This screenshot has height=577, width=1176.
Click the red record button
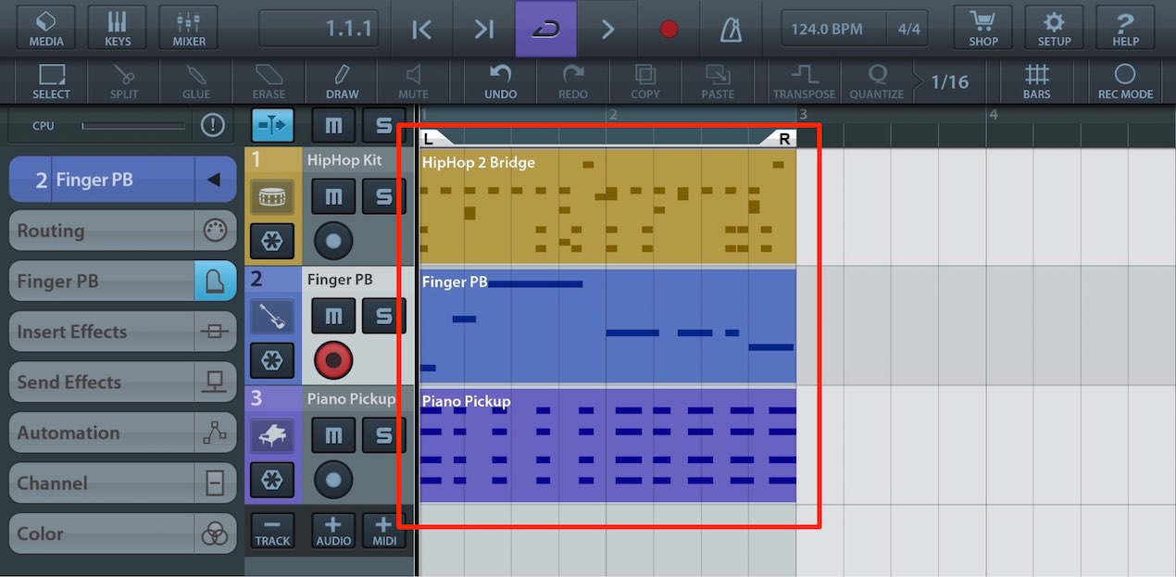pos(669,30)
